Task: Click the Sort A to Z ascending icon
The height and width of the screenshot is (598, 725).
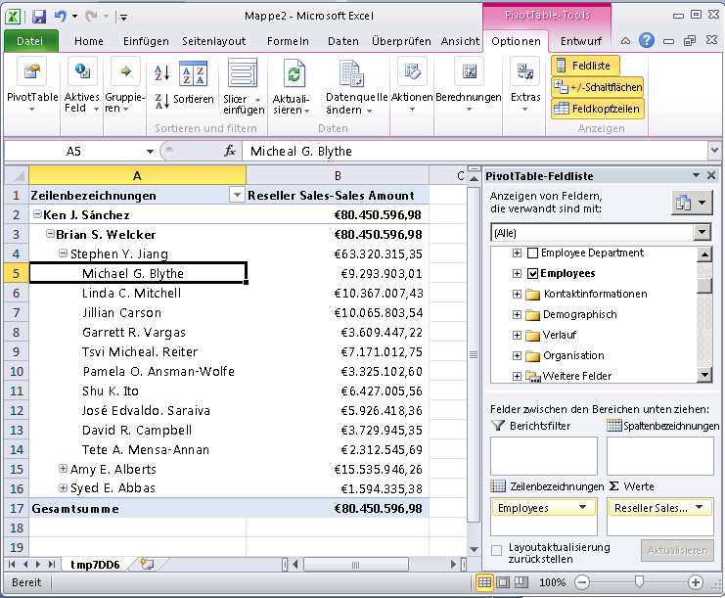Action: tap(162, 73)
